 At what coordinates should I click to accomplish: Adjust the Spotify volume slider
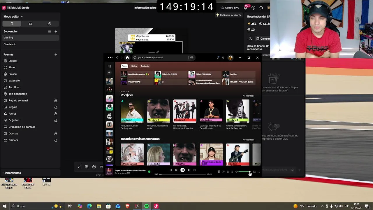(x=244, y=171)
